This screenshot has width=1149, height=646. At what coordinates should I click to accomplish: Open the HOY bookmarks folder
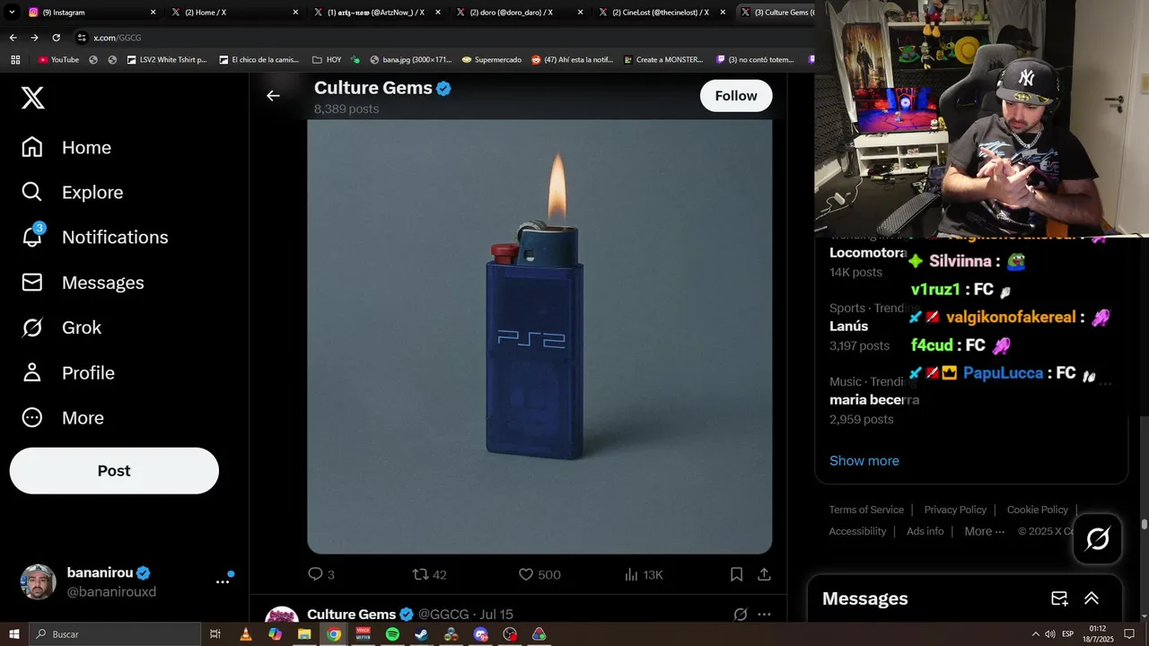[327, 60]
